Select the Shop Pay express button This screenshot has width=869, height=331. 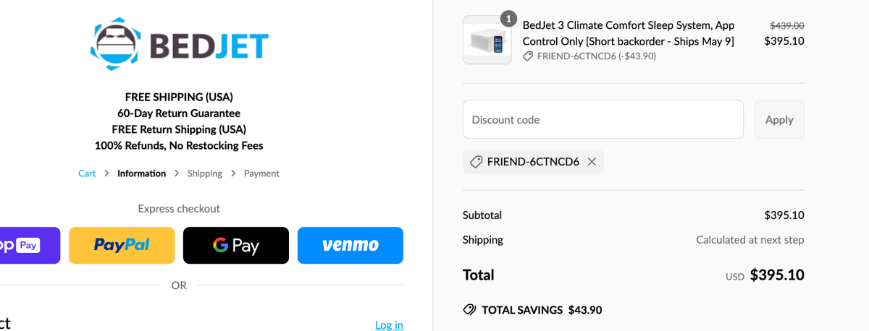pyautogui.click(x=29, y=246)
